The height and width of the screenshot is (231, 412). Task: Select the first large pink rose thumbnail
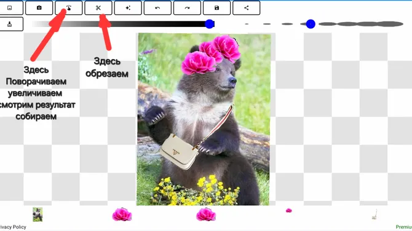click(x=122, y=214)
